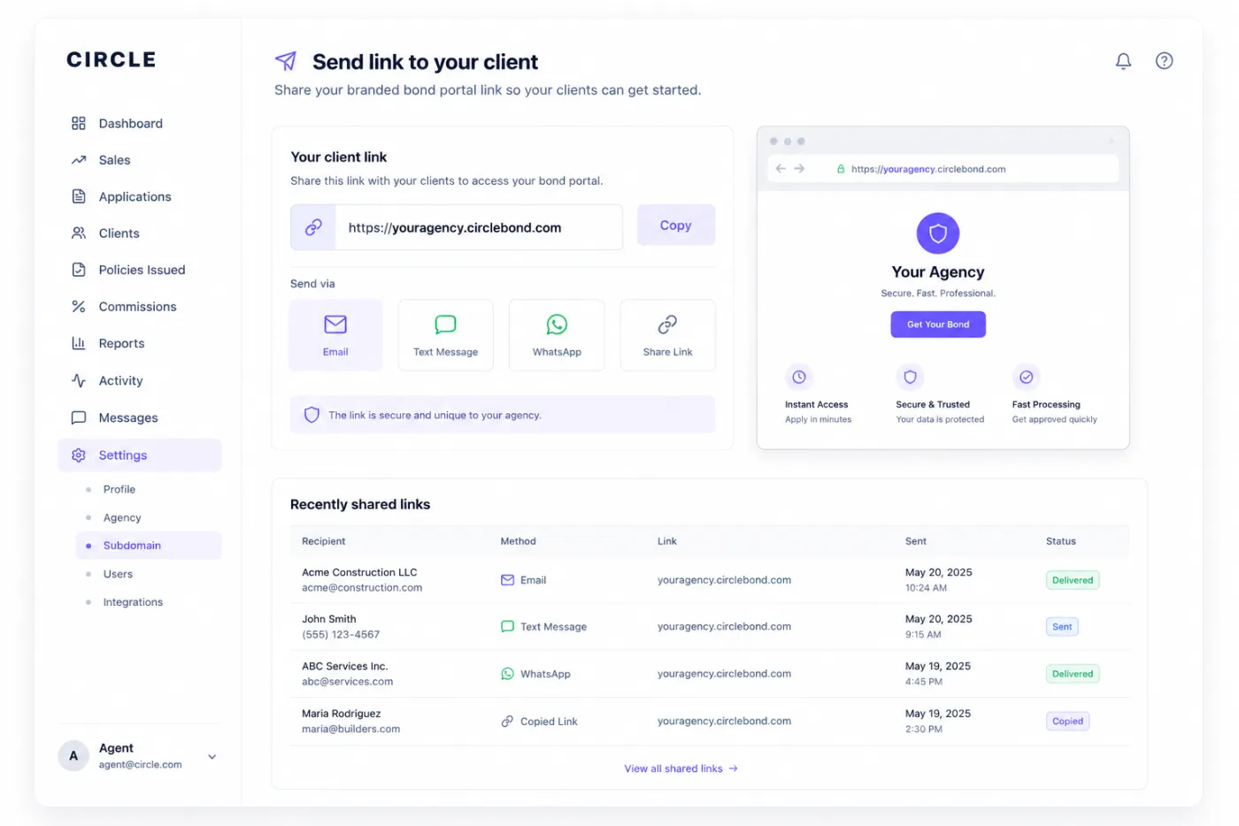Image resolution: width=1239 pixels, height=826 pixels.
Task: Click the client link URL field
Action: click(457, 227)
